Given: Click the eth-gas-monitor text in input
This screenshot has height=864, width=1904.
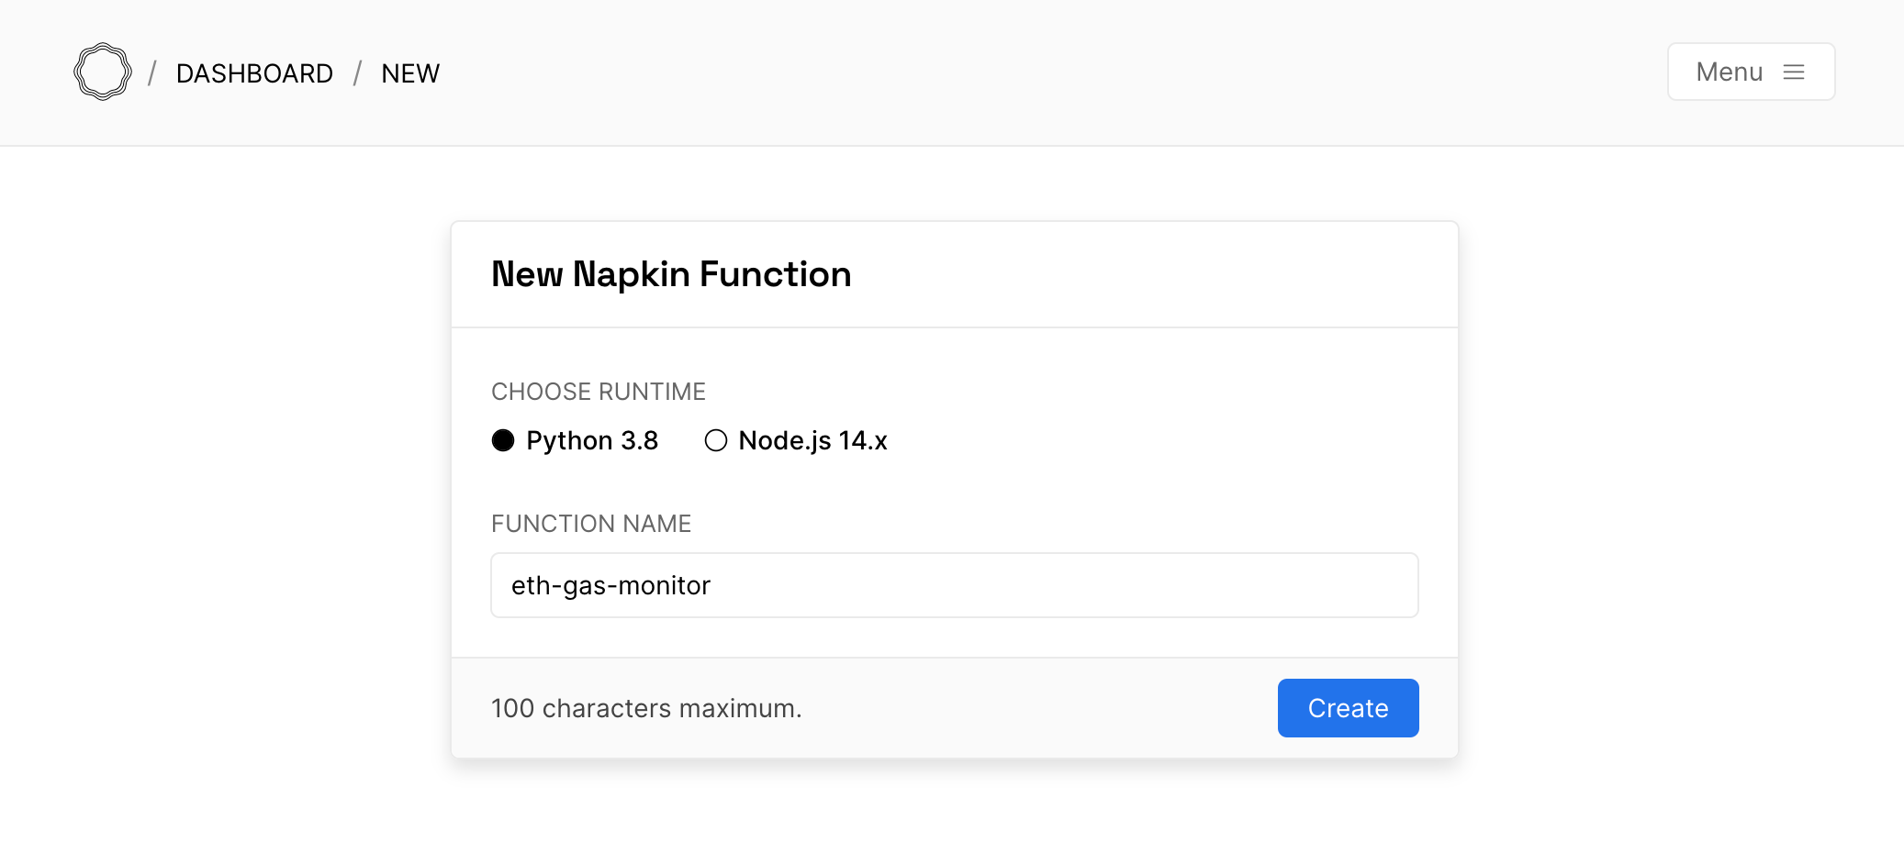Looking at the screenshot, I should (x=610, y=585).
